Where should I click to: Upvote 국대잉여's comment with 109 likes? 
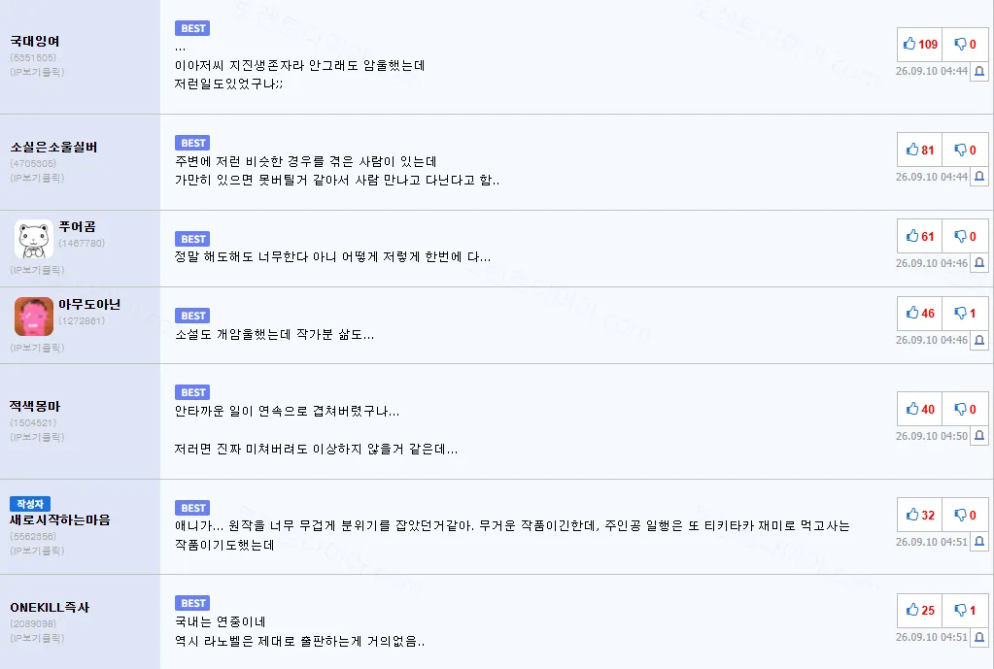[x=920, y=44]
